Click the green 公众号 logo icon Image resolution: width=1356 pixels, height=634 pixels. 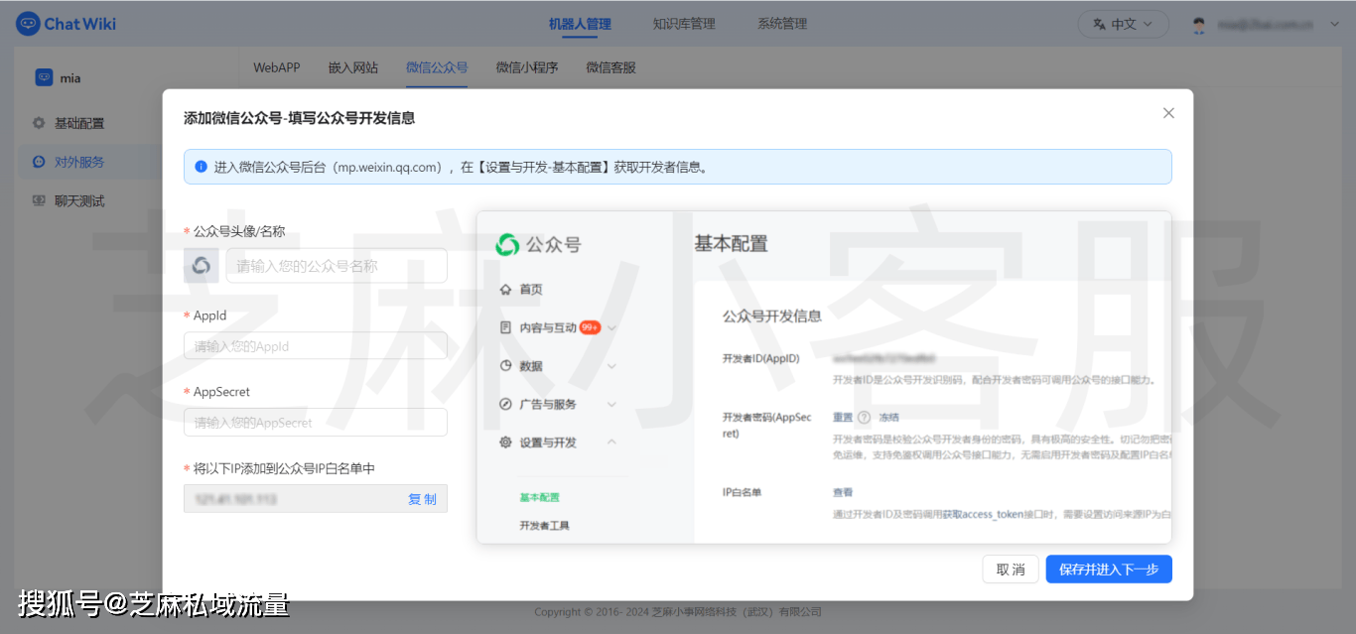coord(509,244)
